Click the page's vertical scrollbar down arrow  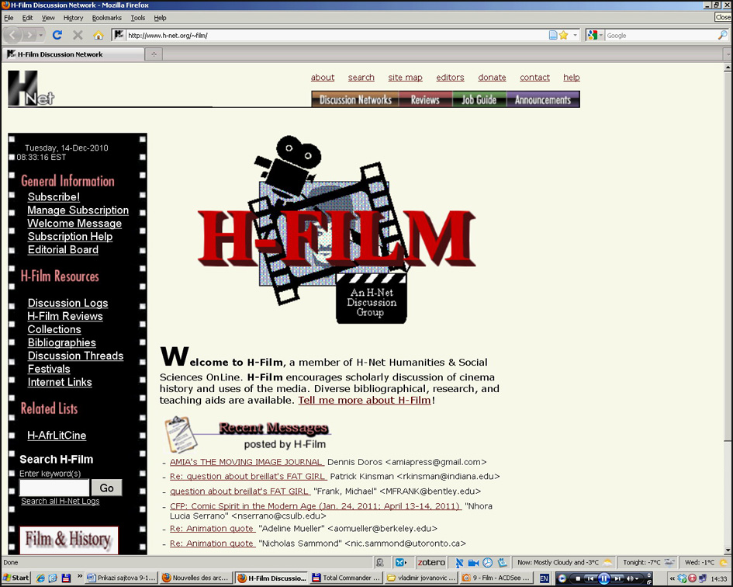[727, 550]
